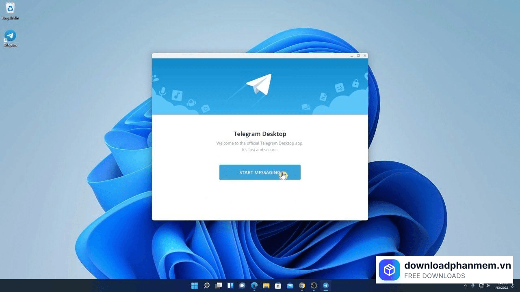Screen dimensions: 520x292
Task: Open the Mail app from the taskbar
Action: click(290, 285)
